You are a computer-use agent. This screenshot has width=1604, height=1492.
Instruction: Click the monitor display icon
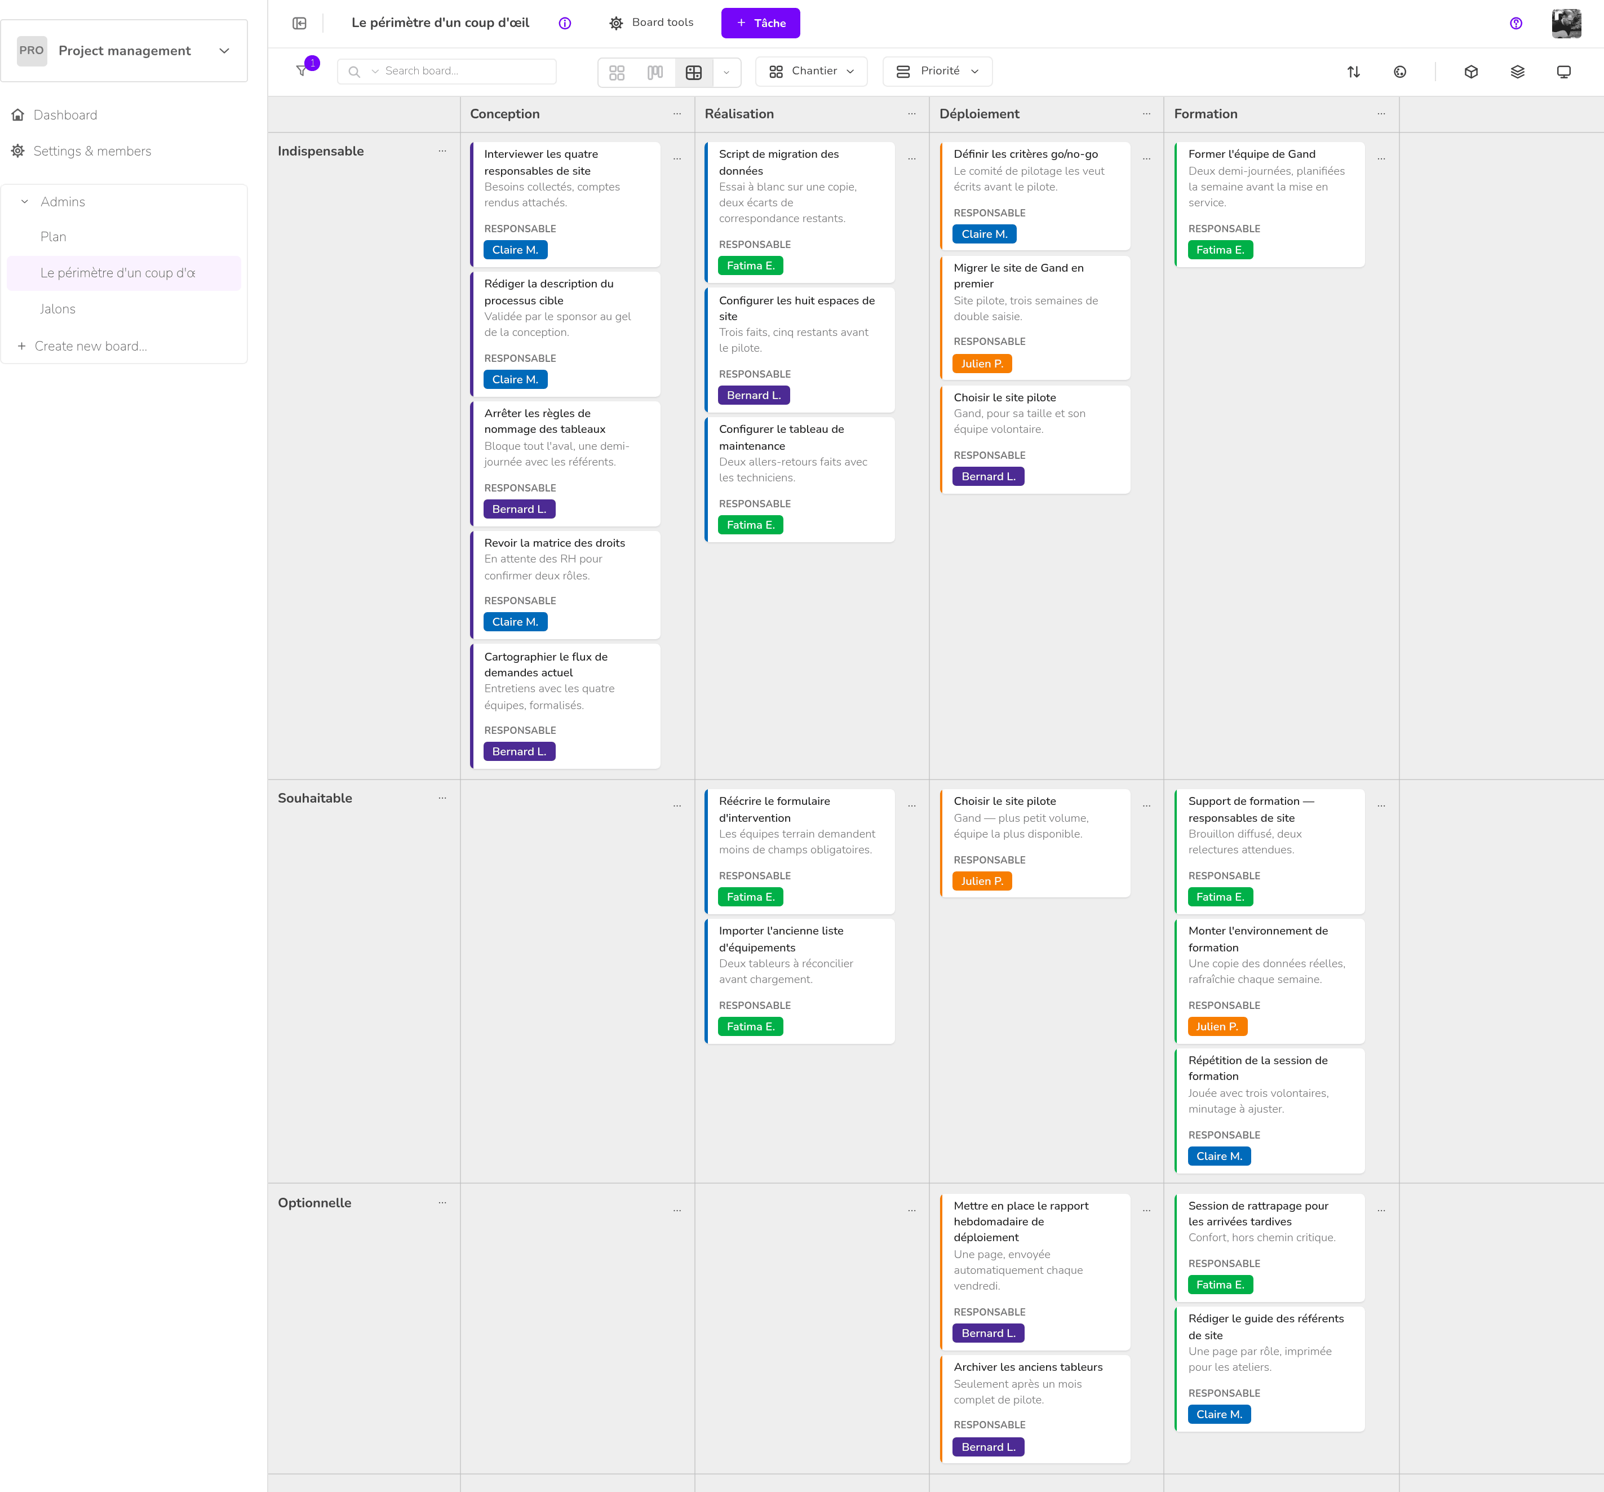tap(1563, 72)
